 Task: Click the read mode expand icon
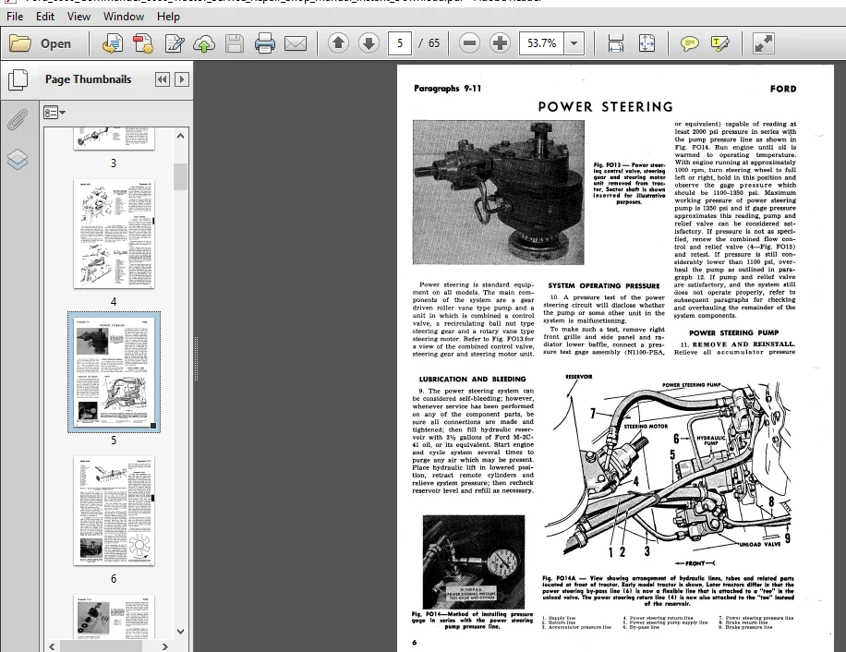point(764,43)
